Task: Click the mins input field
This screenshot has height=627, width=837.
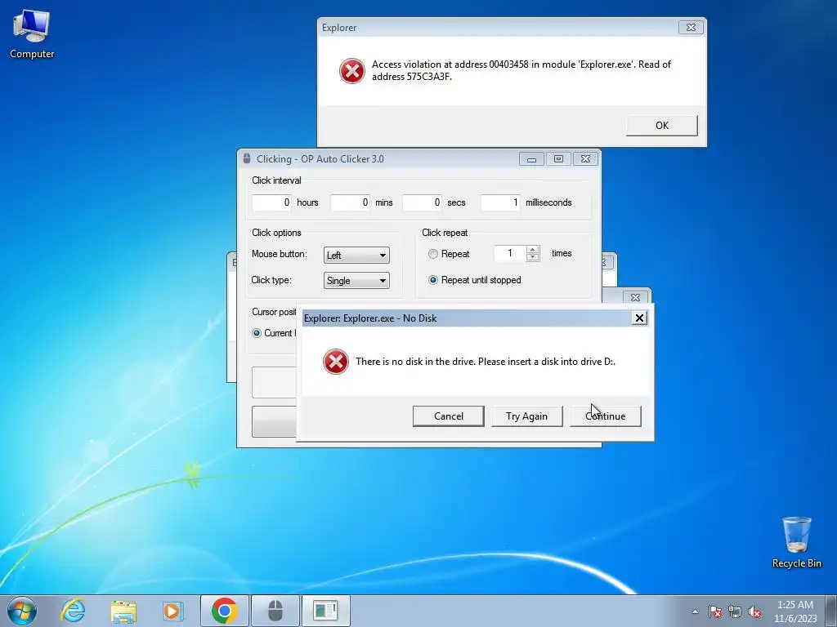Action: click(350, 202)
